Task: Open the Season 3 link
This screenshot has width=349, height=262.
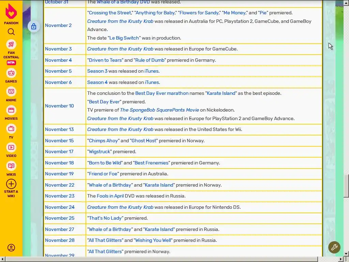Action: pos(97,71)
